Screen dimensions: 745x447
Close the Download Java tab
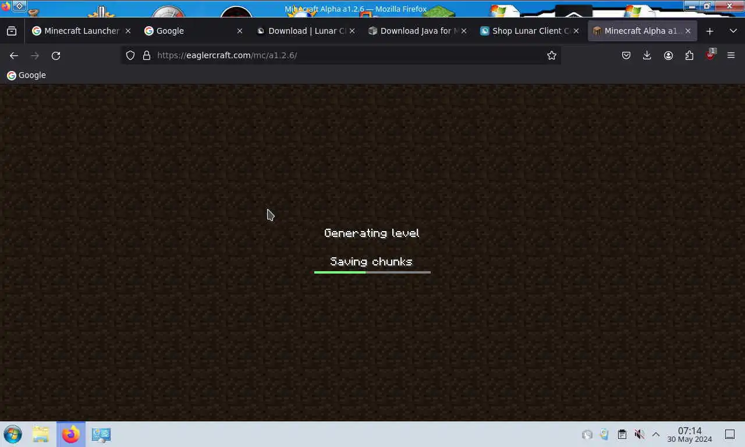tap(463, 31)
